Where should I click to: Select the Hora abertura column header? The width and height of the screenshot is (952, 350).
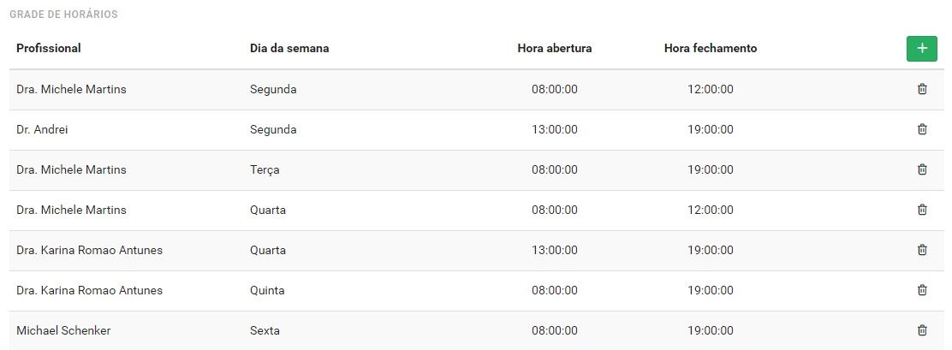(x=554, y=49)
